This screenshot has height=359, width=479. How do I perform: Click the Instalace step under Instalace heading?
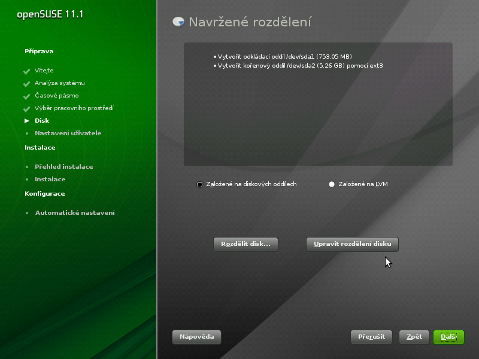click(x=50, y=179)
